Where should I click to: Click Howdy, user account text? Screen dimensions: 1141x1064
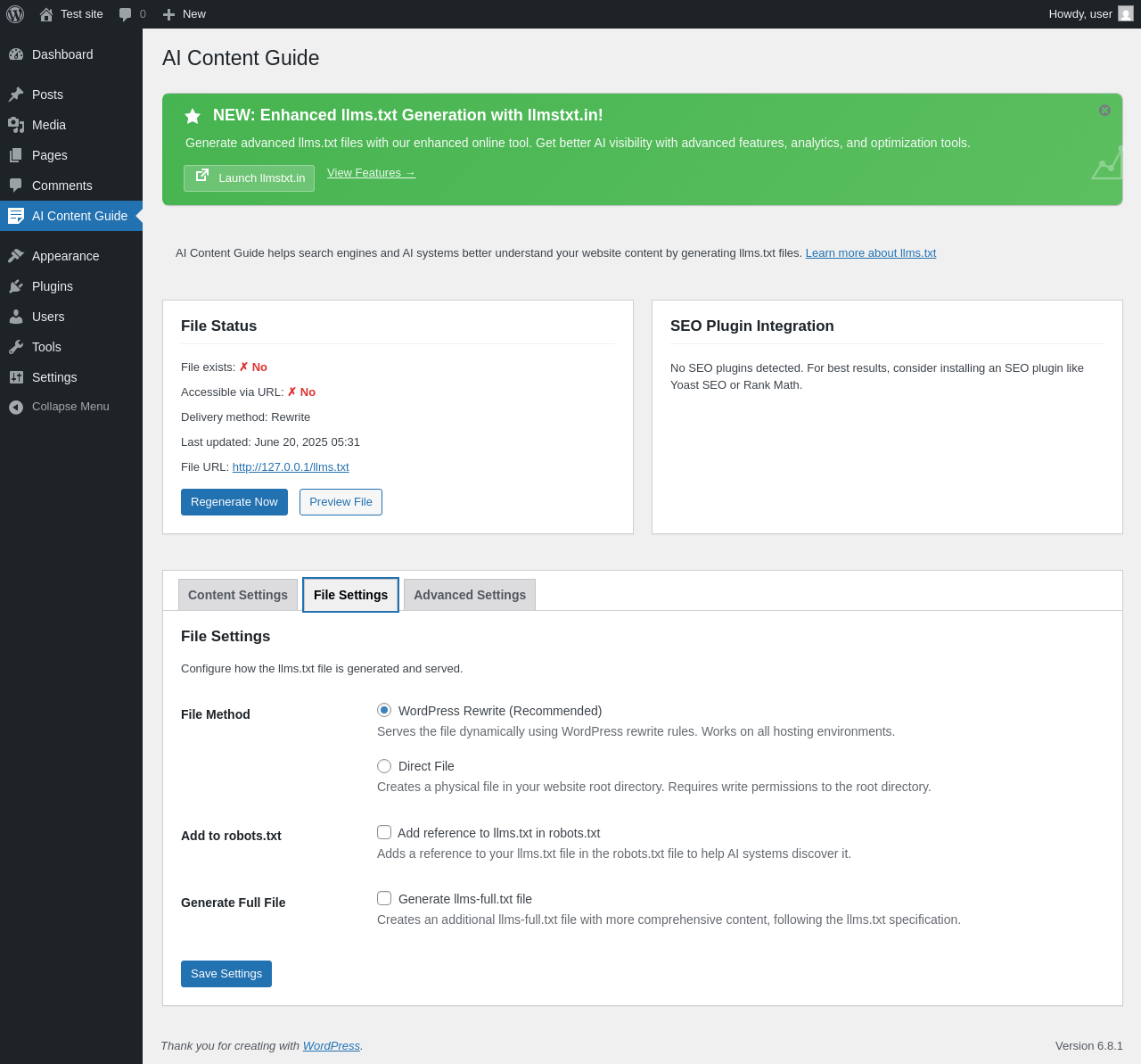(x=1080, y=14)
